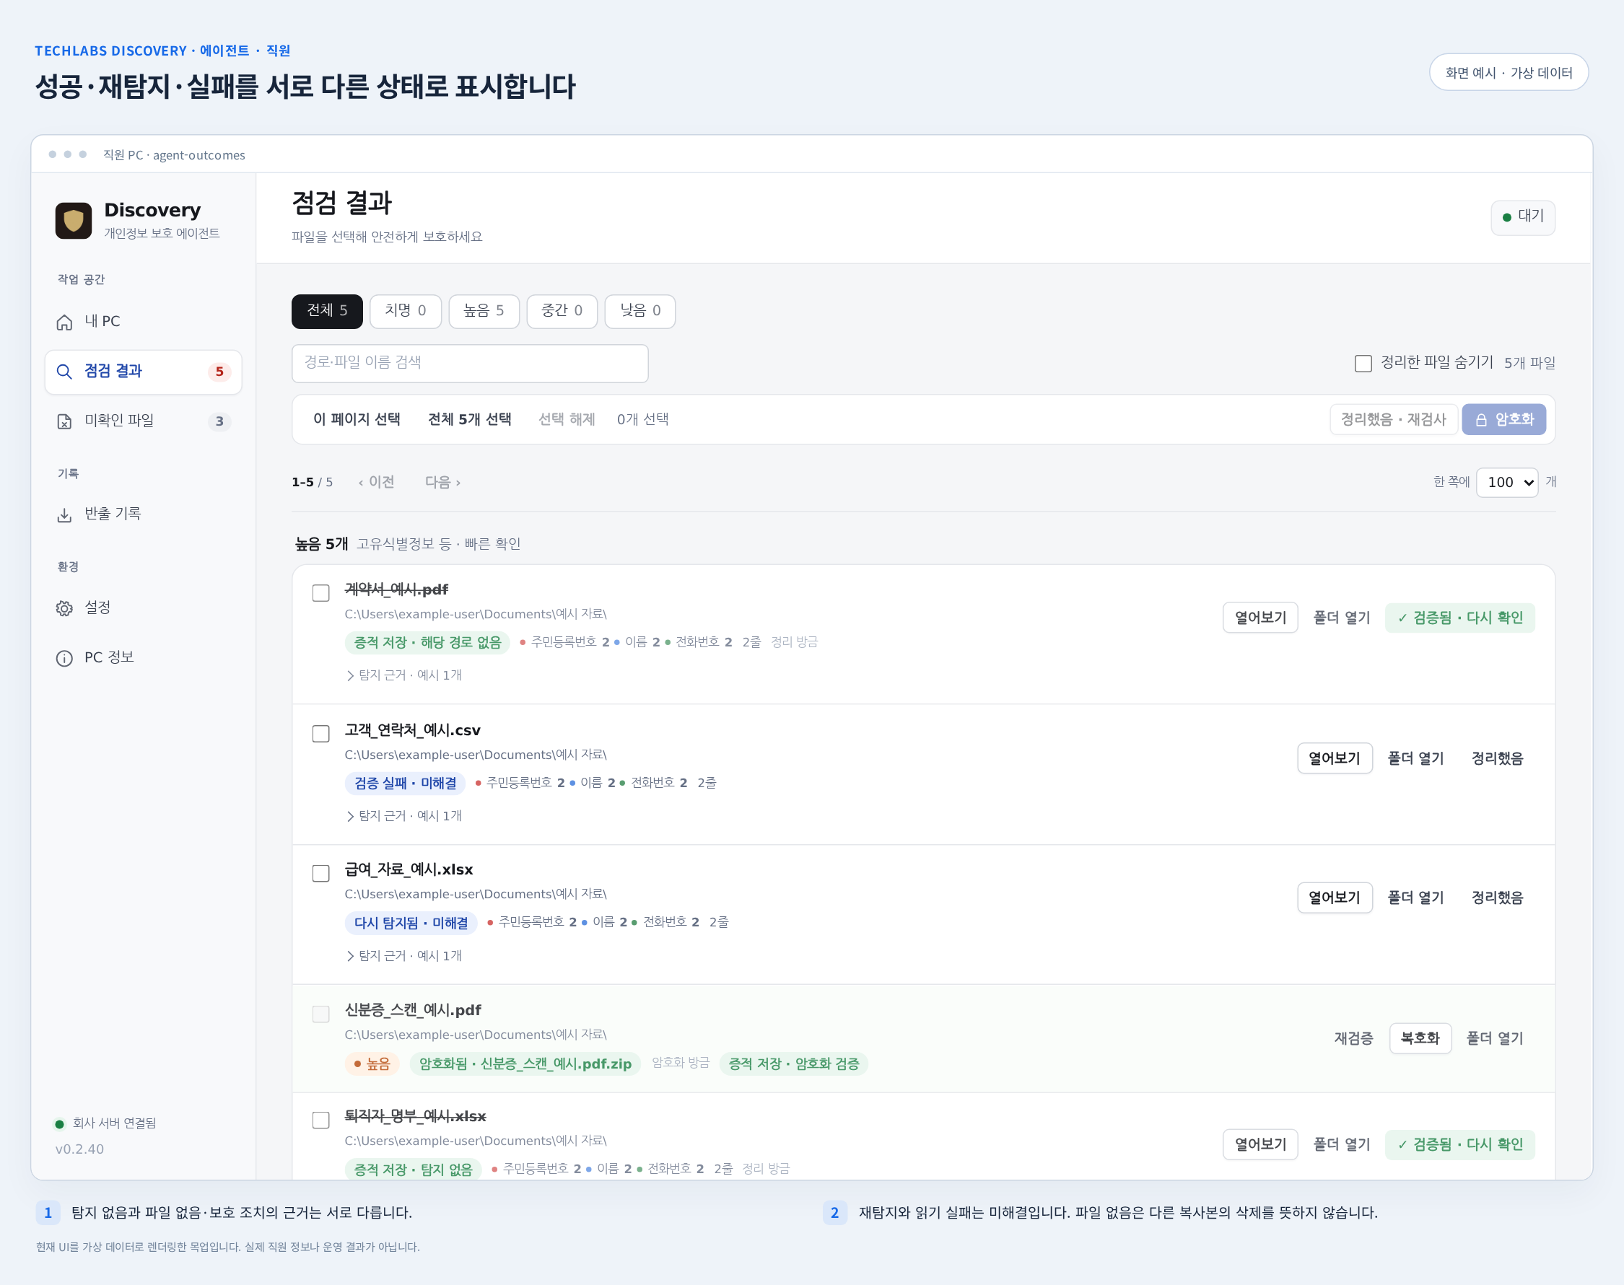Select the 전체 5 filter tab
Screen dimensions: 1624x1285
click(327, 312)
